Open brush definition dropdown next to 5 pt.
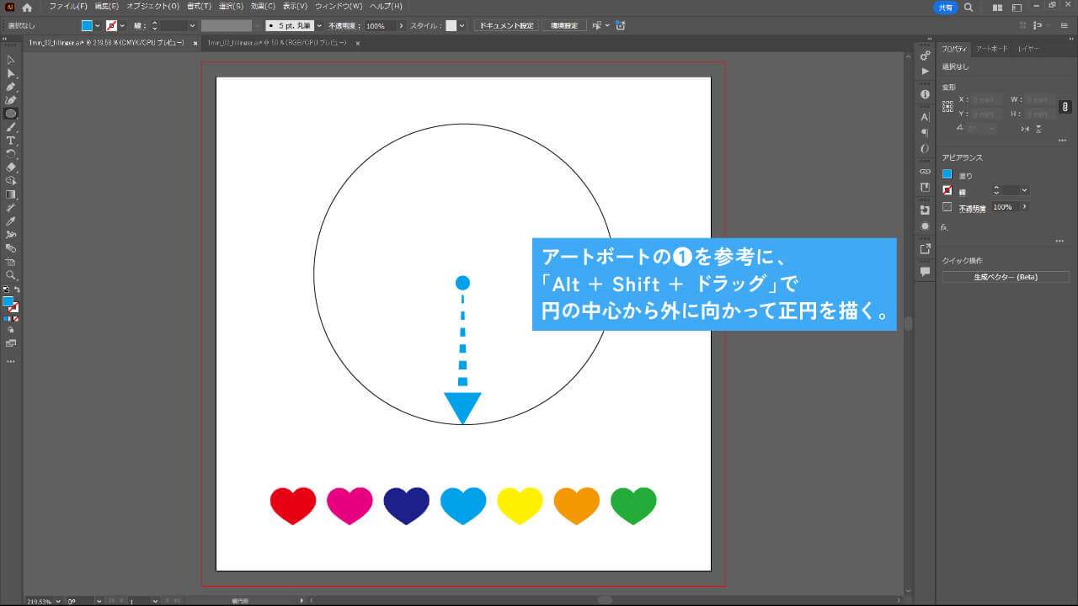Image resolution: width=1078 pixels, height=606 pixels. point(319,25)
